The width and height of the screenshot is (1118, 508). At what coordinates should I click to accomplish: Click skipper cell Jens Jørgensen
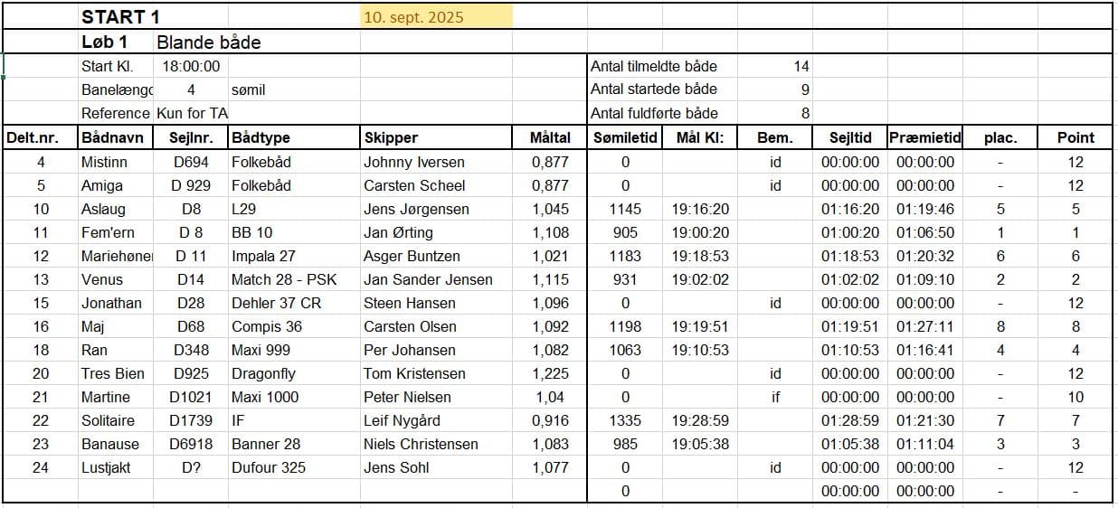pos(416,209)
